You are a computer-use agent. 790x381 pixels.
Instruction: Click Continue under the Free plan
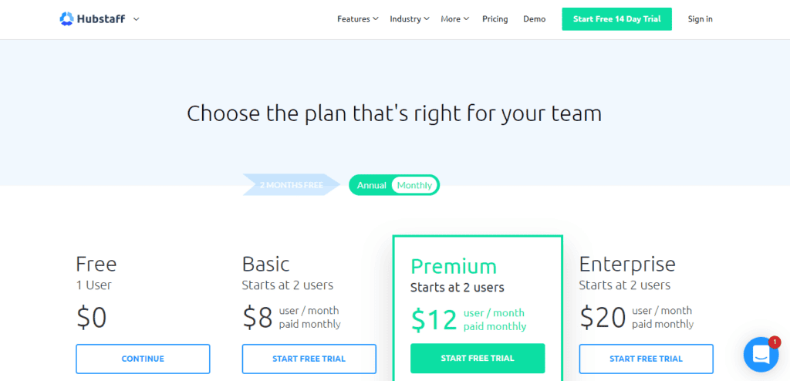coord(143,359)
